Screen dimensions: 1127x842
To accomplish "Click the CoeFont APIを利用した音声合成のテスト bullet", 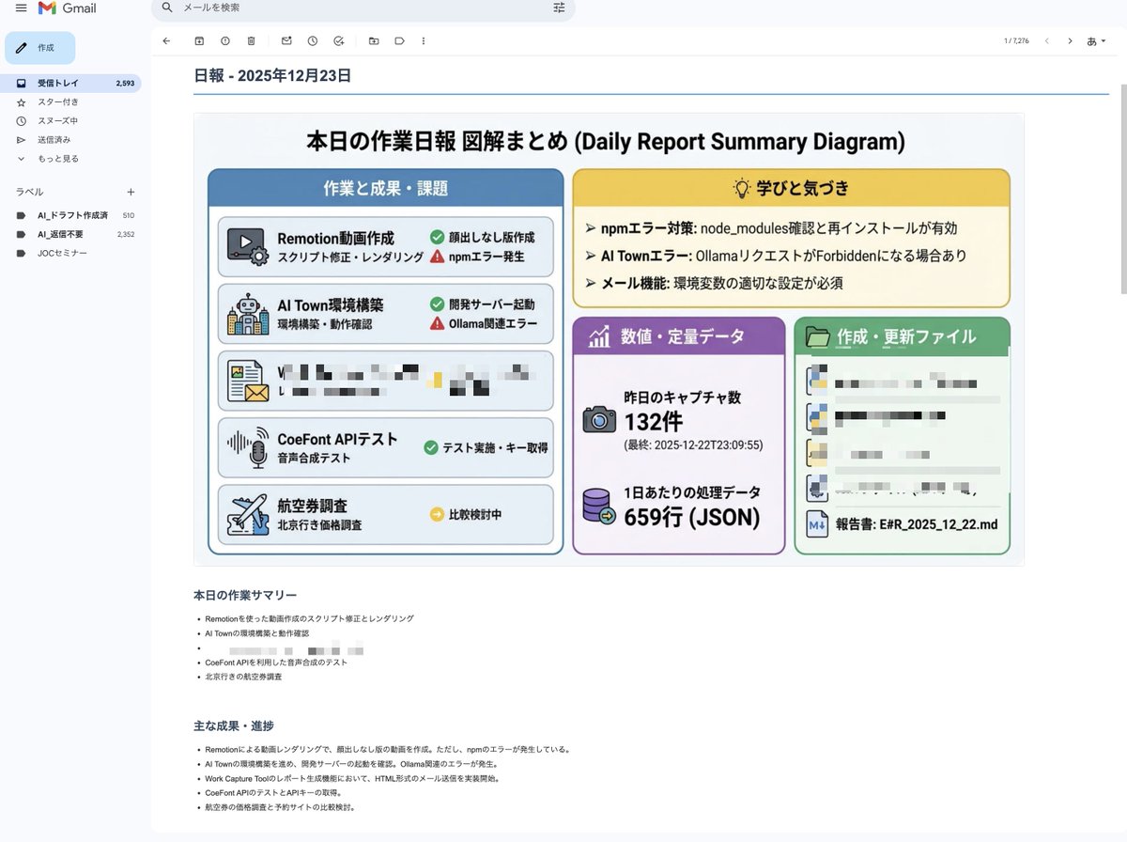I will (276, 663).
